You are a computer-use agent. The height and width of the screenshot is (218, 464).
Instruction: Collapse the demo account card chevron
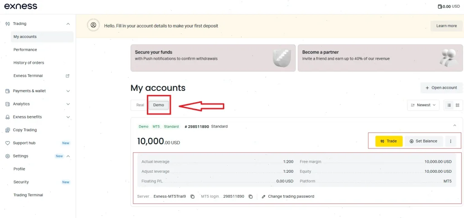[x=454, y=125]
